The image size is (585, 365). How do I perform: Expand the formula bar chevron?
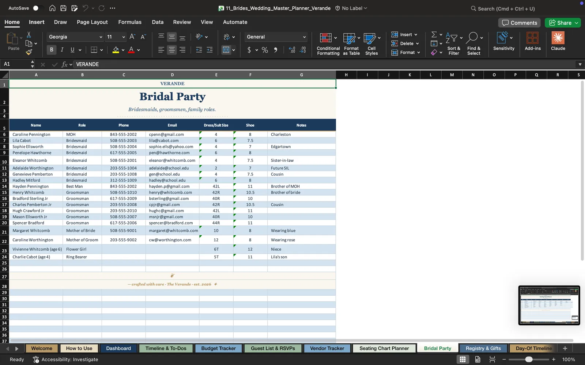coord(580,64)
